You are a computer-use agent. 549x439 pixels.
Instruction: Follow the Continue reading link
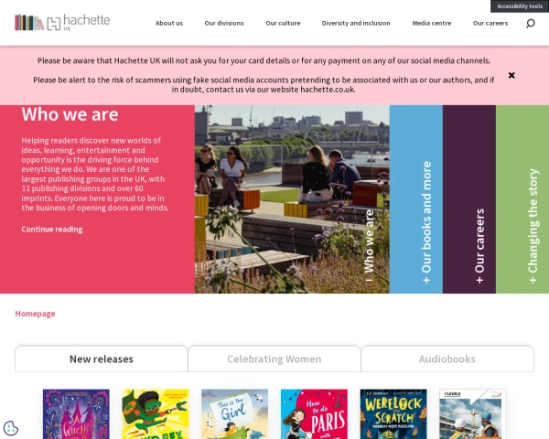[52, 230]
